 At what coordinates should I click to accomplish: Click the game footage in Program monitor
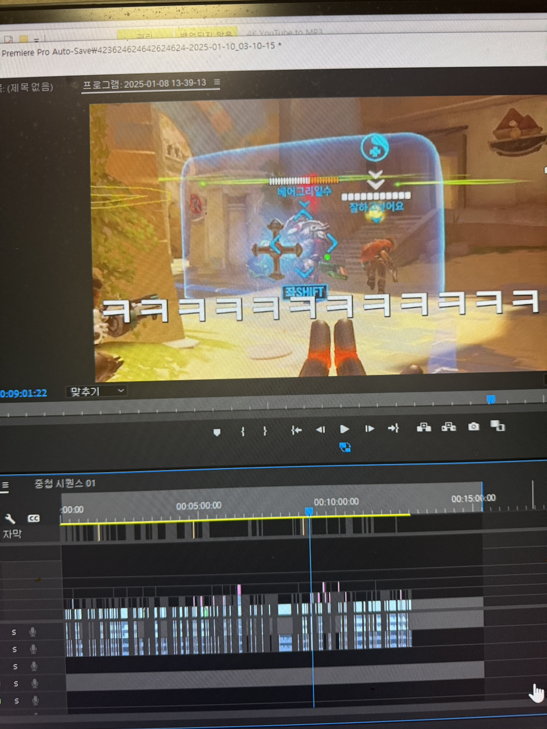321,238
